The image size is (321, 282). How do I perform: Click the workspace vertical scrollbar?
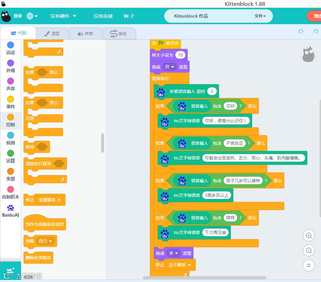pyautogui.click(x=320, y=158)
